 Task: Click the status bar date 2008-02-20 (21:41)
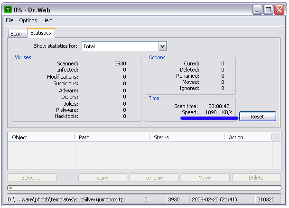[x=214, y=199]
